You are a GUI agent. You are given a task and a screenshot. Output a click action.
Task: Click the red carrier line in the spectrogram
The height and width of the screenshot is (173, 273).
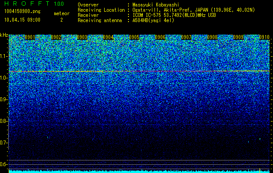[x=139, y=71]
